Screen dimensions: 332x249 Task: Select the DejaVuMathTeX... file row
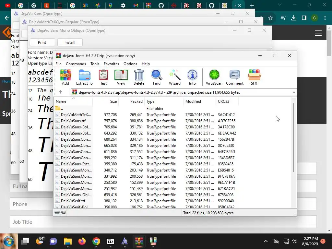pos(146,114)
